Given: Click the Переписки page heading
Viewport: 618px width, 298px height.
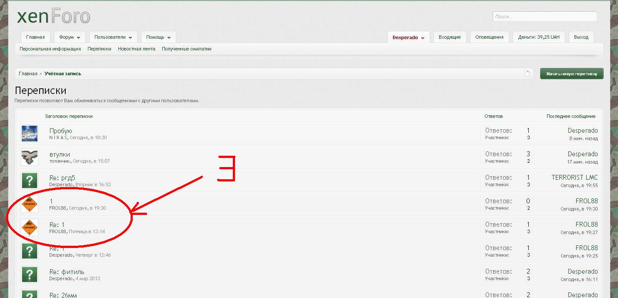Looking at the screenshot, I should [40, 90].
